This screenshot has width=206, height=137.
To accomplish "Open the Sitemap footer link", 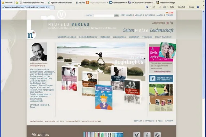I will (x=169, y=121).
